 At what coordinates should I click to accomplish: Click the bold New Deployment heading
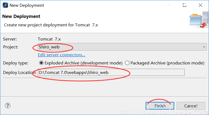pos(21,16)
